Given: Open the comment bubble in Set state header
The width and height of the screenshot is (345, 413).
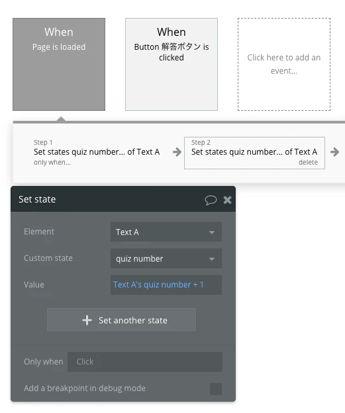Looking at the screenshot, I should [211, 200].
